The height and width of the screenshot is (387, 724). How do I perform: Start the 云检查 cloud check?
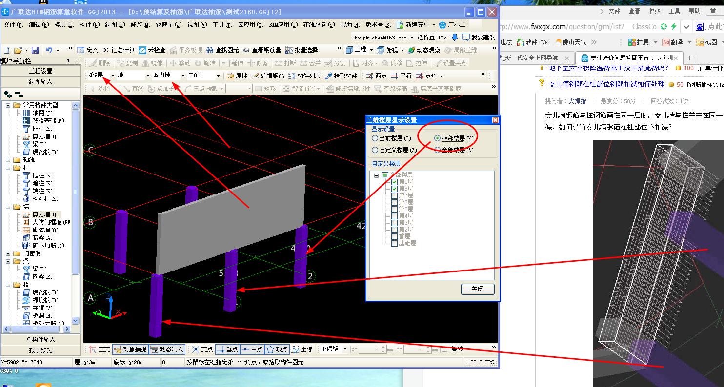pos(152,50)
